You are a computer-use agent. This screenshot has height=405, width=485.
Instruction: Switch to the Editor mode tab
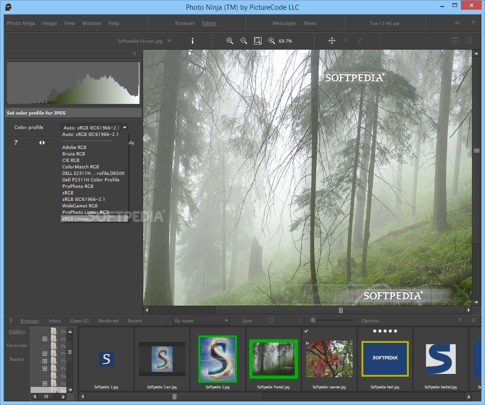coord(210,23)
